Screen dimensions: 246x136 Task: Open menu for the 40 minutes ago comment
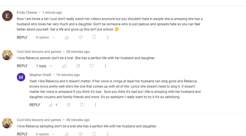tap(108, 134)
